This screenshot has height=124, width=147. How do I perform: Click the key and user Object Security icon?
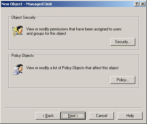pos(18,31)
